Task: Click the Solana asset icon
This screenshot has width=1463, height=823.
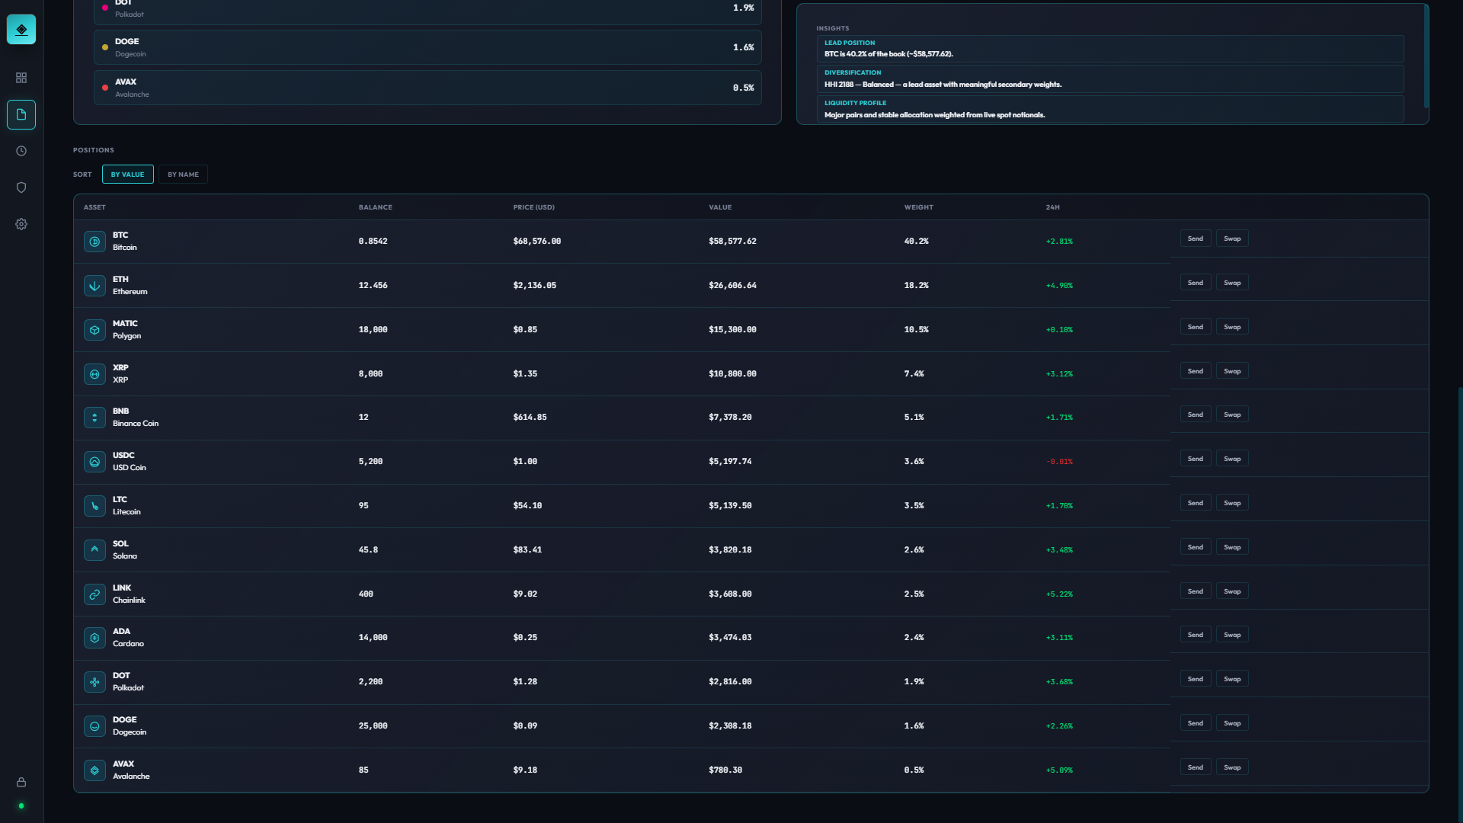Action: [x=94, y=550]
